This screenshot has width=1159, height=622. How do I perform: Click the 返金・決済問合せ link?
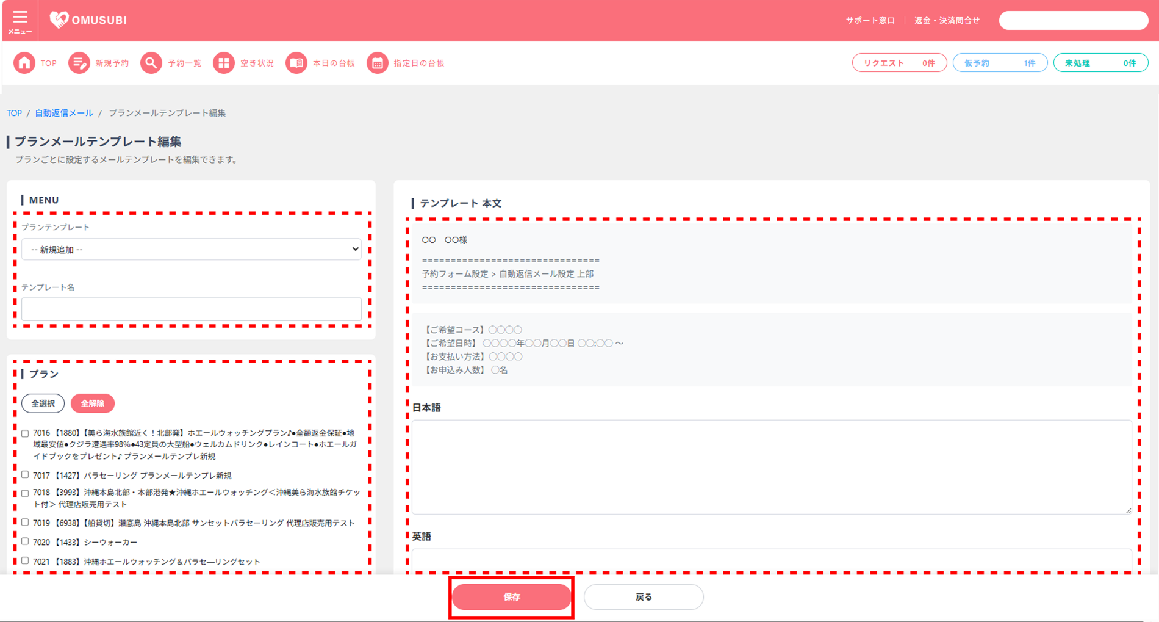click(947, 21)
